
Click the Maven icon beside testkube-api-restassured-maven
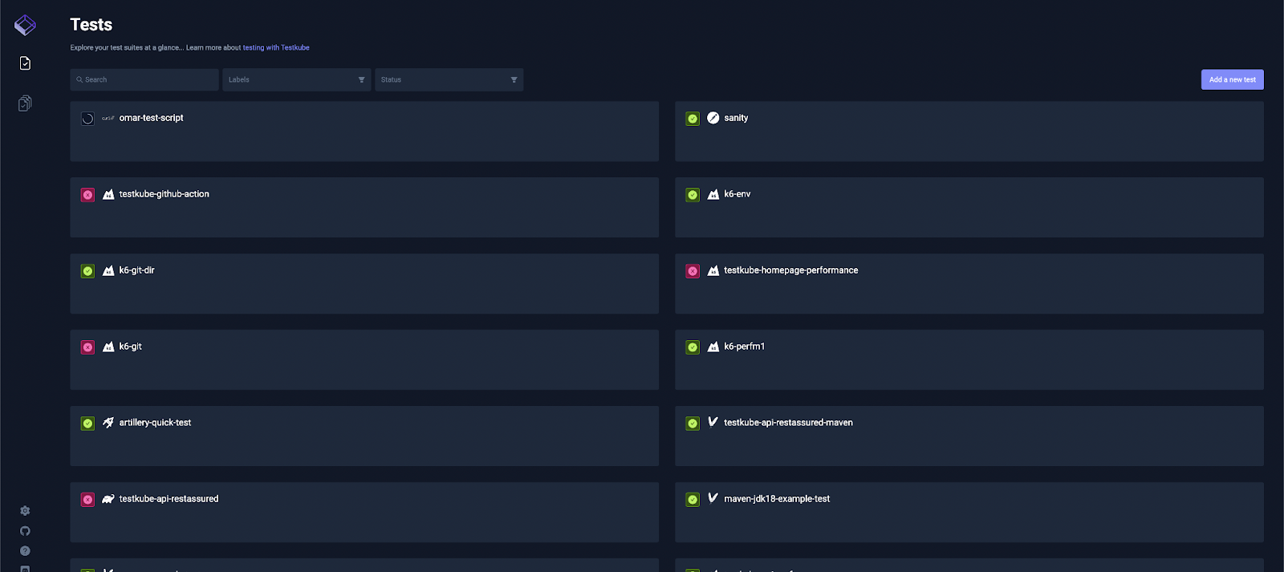[x=713, y=422]
